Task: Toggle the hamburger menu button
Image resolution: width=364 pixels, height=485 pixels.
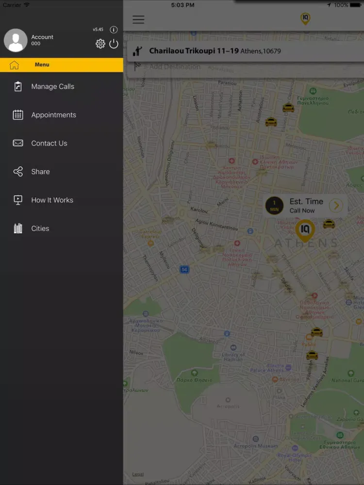Action: pos(138,19)
